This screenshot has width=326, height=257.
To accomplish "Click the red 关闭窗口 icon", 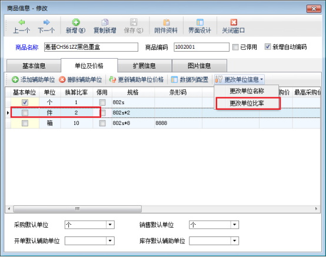I will [x=234, y=22].
